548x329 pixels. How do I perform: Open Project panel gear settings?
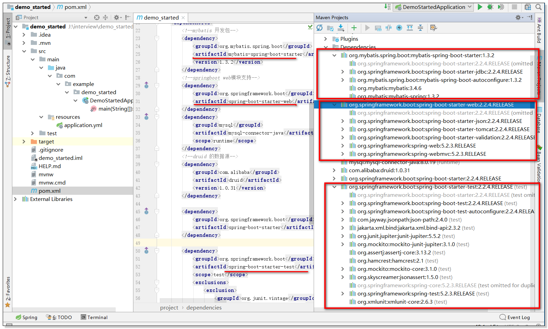pyautogui.click(x=117, y=17)
